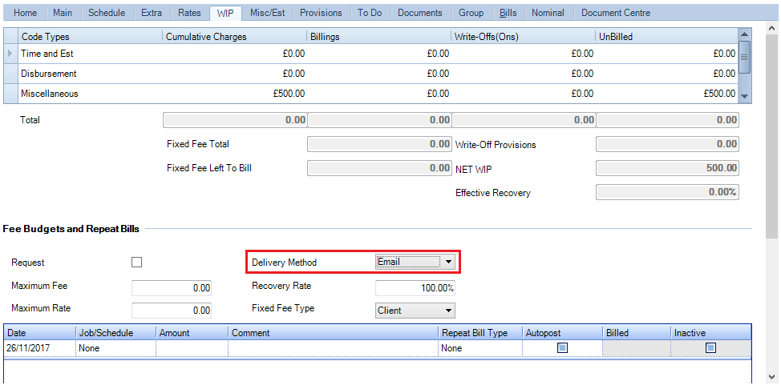Image resolution: width=781 pixels, height=389 pixels.
Task: Click the Job/Schedule cell showing None
Action: click(115, 348)
